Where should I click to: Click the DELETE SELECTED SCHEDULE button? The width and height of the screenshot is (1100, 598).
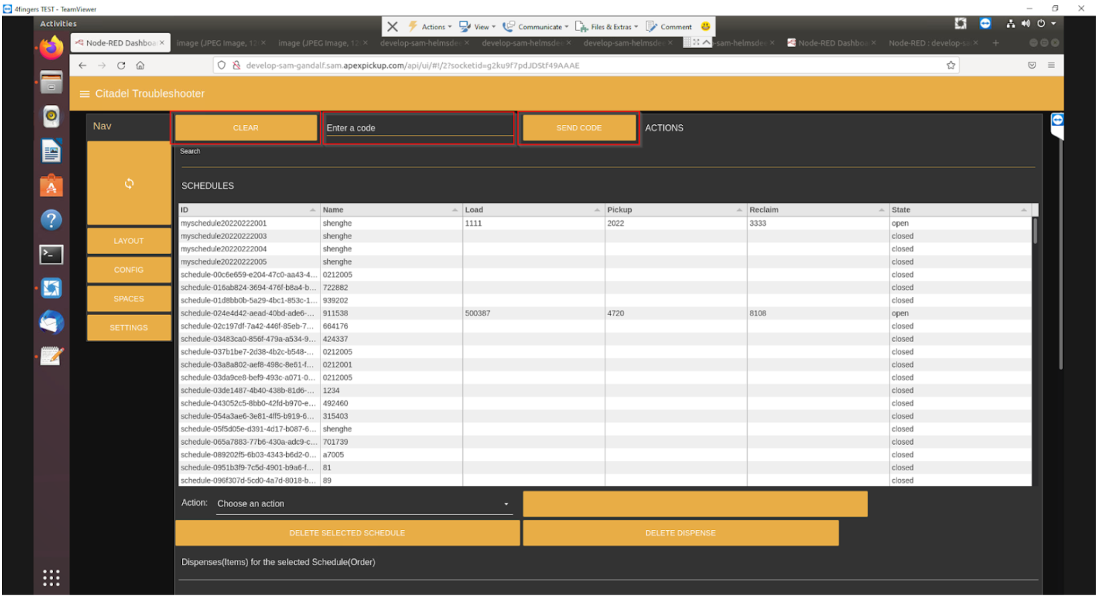point(347,533)
